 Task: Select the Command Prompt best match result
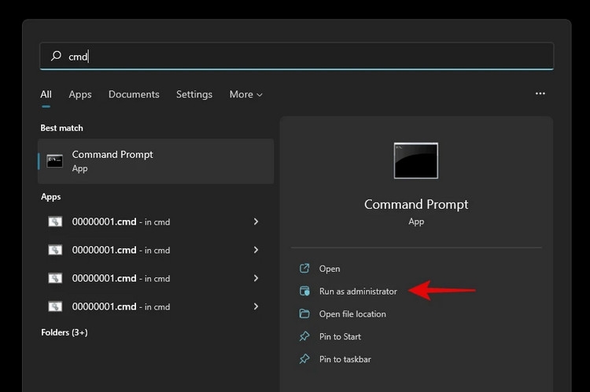tap(156, 161)
